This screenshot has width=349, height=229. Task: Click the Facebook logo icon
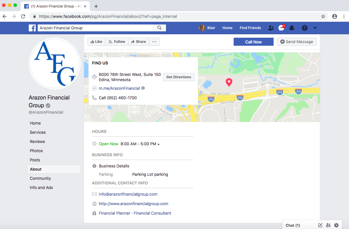click(32, 28)
